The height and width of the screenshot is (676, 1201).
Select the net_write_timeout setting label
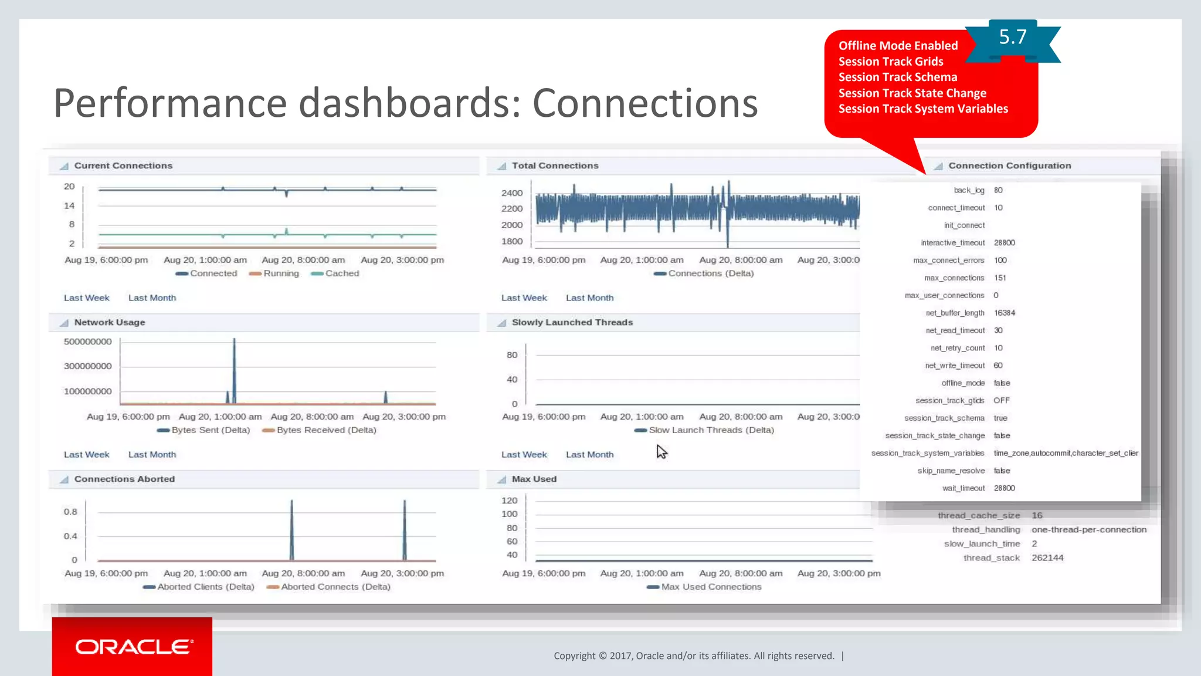point(955,366)
